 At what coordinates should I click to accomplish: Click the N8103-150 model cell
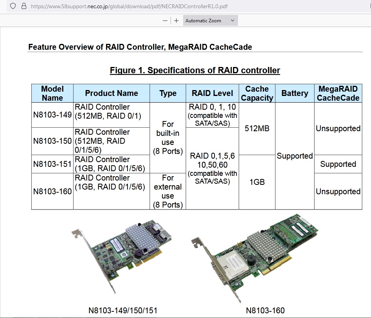pyautogui.click(x=53, y=141)
